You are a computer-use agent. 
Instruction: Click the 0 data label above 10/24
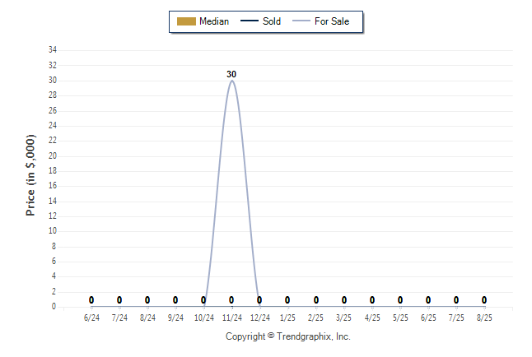(x=203, y=300)
